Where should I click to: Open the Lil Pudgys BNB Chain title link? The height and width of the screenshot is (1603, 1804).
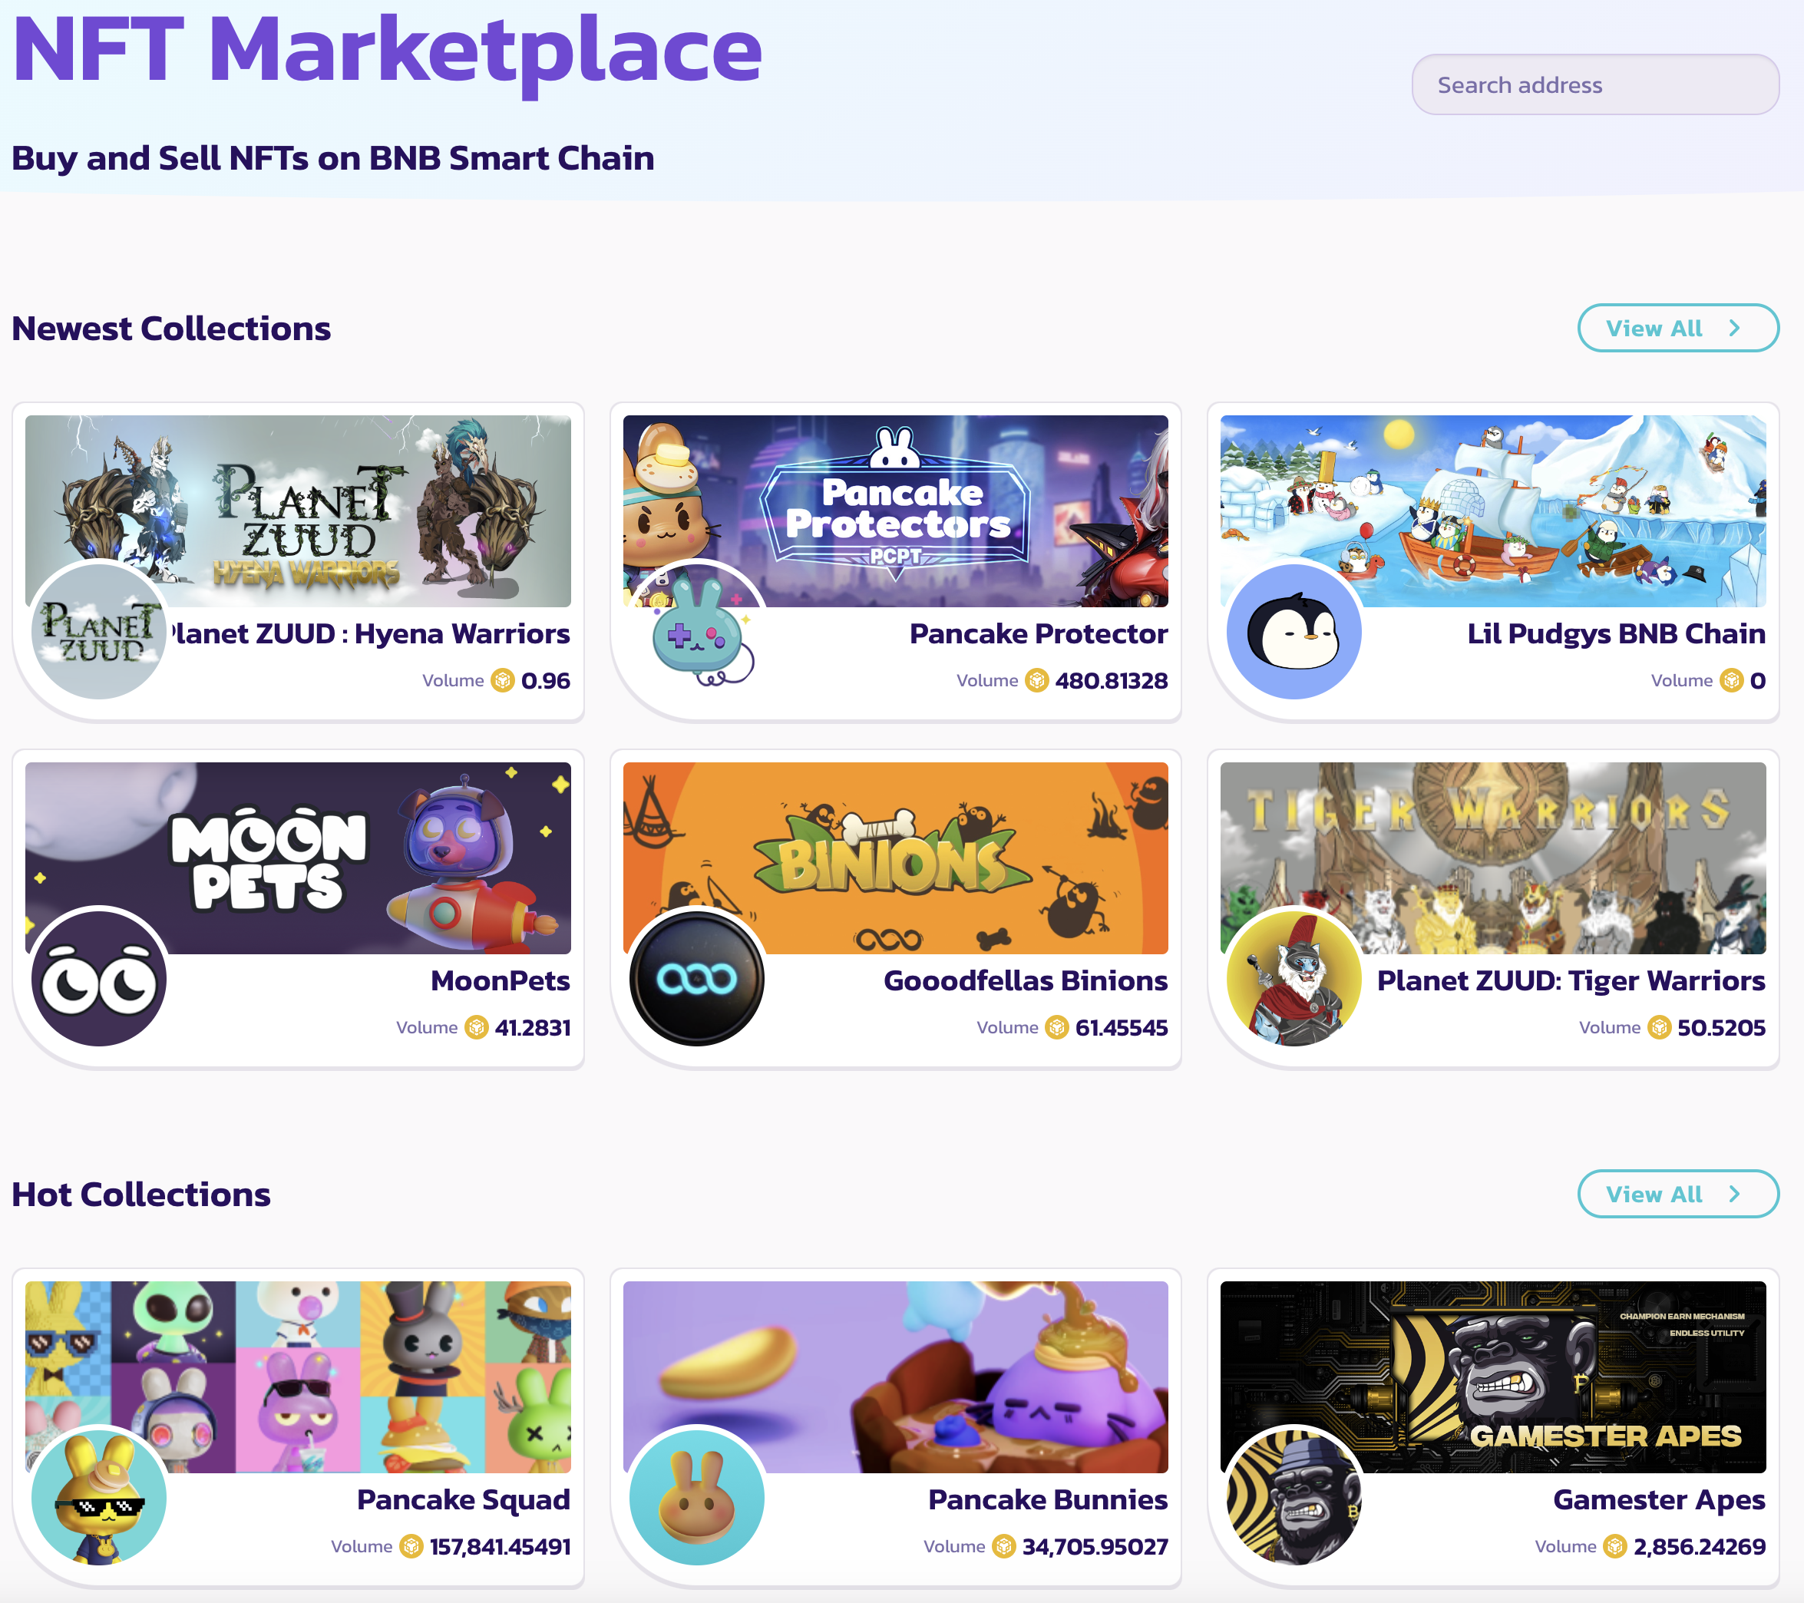[x=1616, y=634]
